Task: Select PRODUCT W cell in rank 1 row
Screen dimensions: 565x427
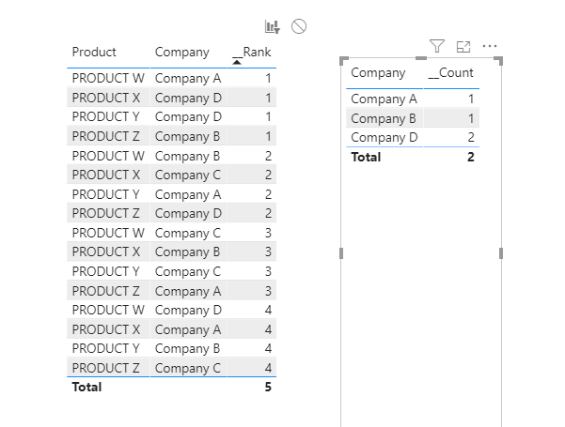Action: click(108, 78)
